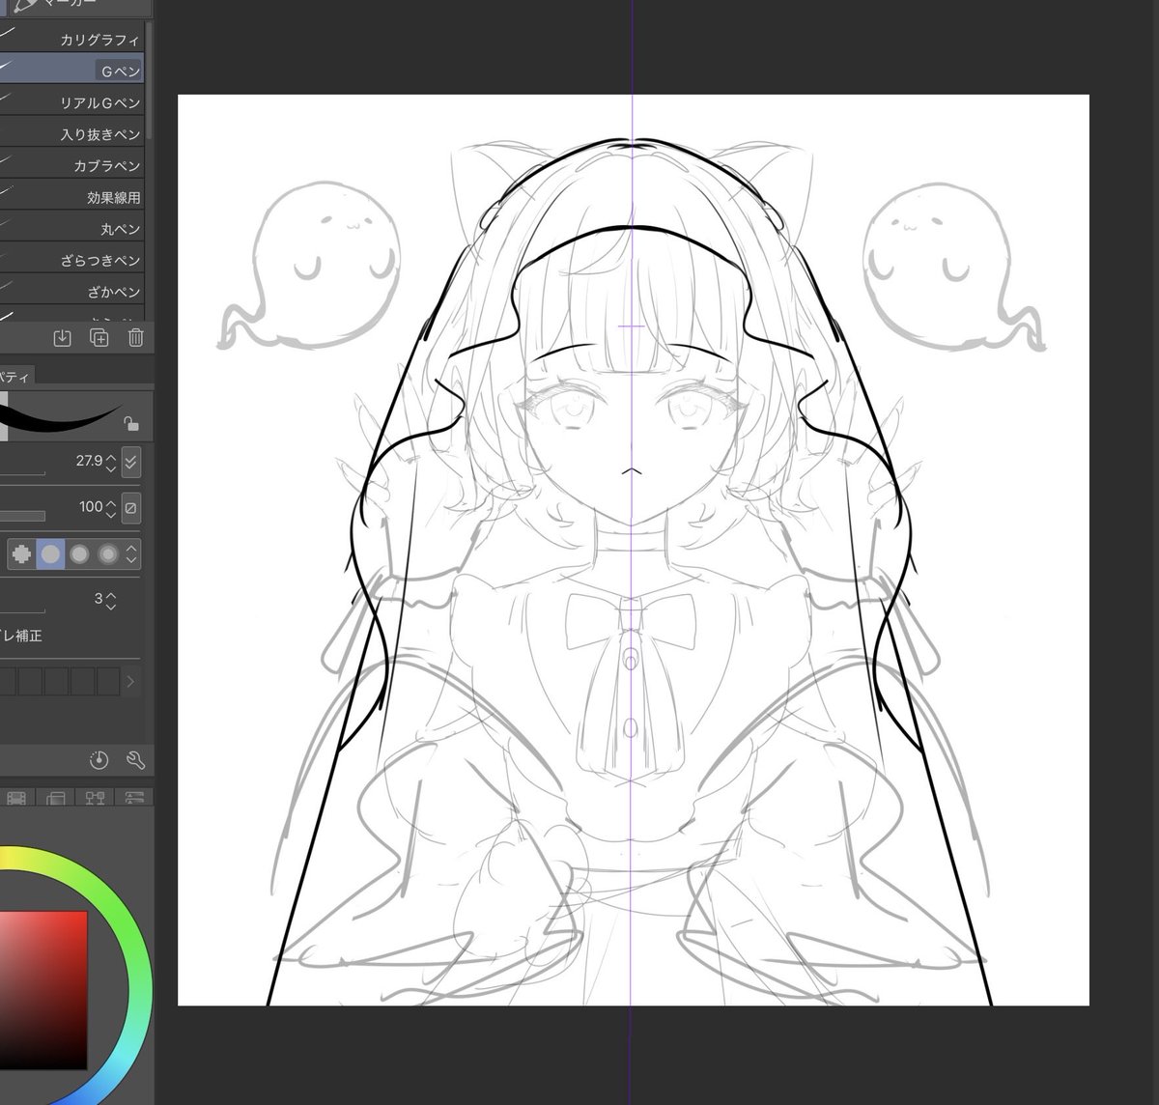The width and height of the screenshot is (1159, 1105).
Task: Click the brush size slider
Action: [x=22, y=473]
